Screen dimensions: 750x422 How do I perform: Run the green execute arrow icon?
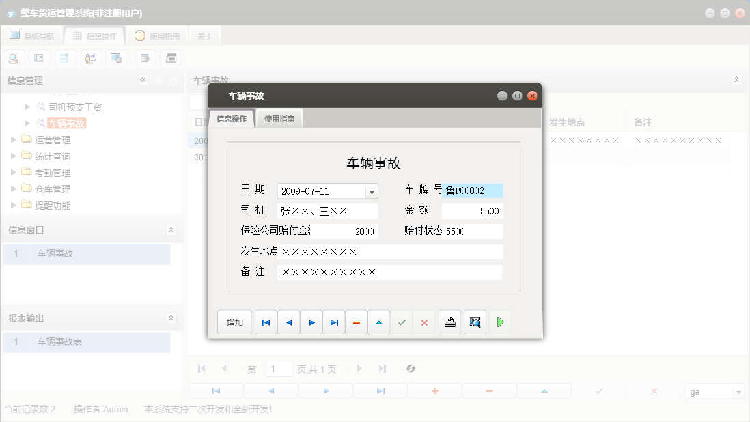click(499, 322)
